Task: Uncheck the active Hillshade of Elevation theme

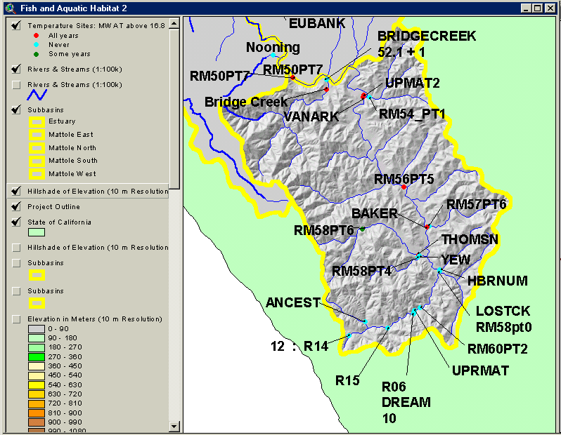Action: point(16,192)
